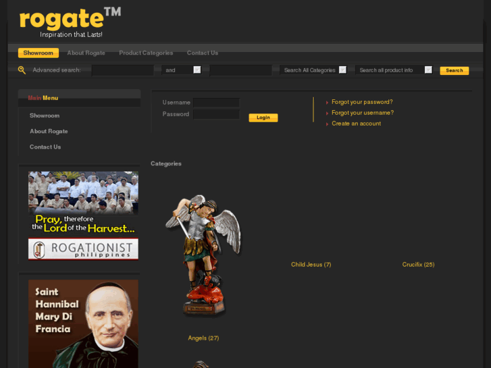Image resolution: width=491 pixels, height=368 pixels.
Task: Open Product Categories in top navigation
Action: [x=146, y=53]
